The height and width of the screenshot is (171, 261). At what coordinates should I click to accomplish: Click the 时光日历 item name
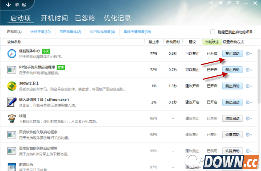[x=26, y=164]
